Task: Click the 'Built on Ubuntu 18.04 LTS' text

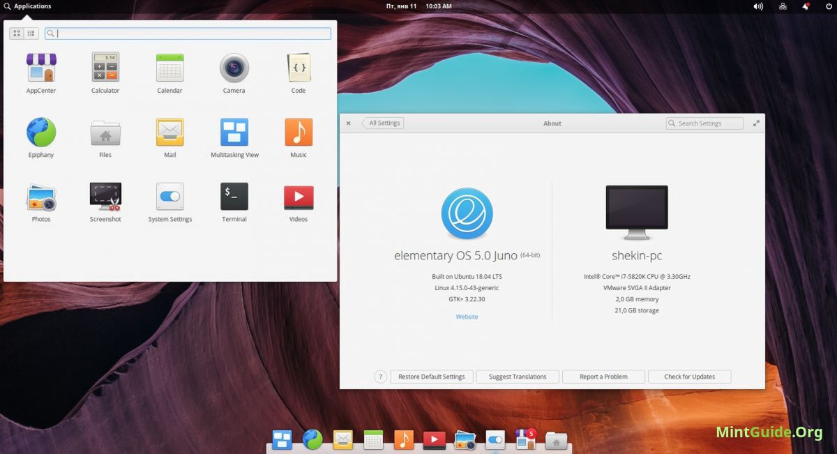Action: pos(467,277)
